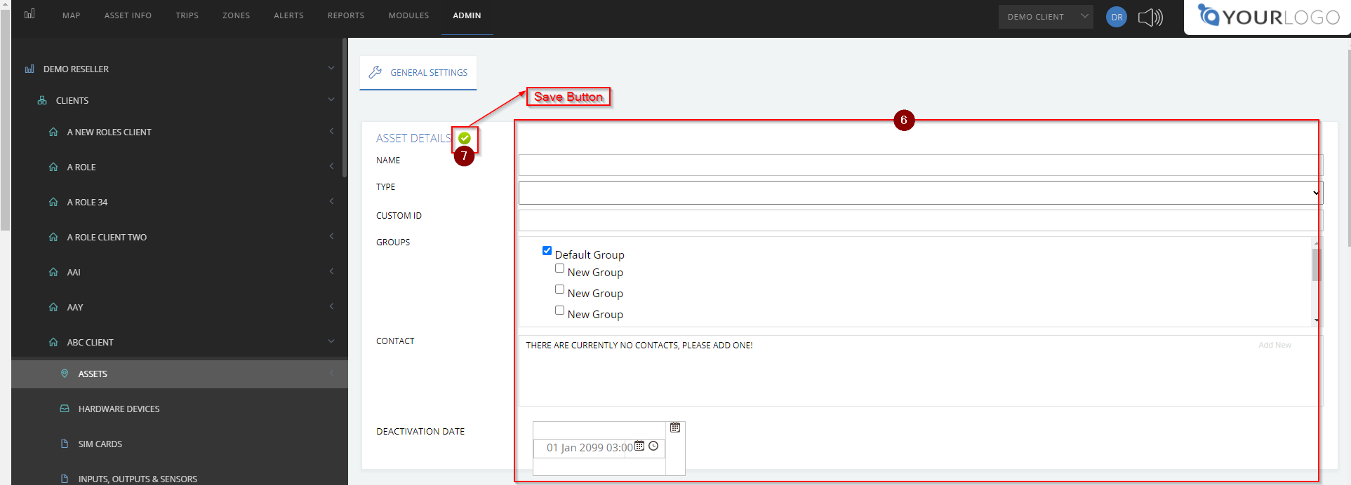The image size is (1351, 485).
Task: Open the DR user avatar menu
Action: (1117, 17)
